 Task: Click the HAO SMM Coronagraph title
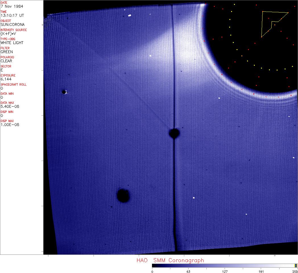coord(170,260)
